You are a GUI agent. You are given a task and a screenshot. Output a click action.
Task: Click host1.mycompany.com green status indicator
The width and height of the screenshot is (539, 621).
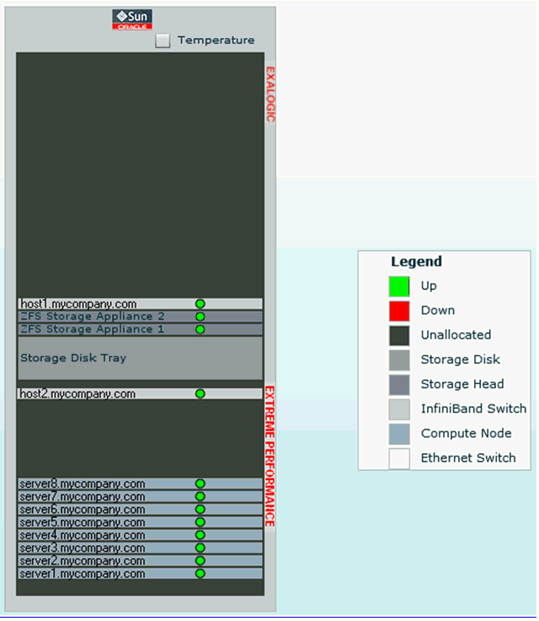[200, 304]
